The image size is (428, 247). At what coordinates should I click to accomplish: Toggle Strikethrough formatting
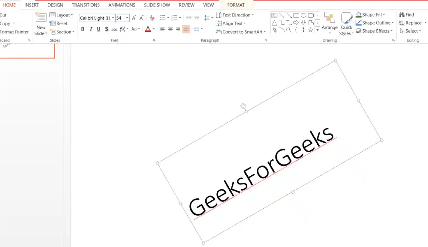click(x=114, y=29)
